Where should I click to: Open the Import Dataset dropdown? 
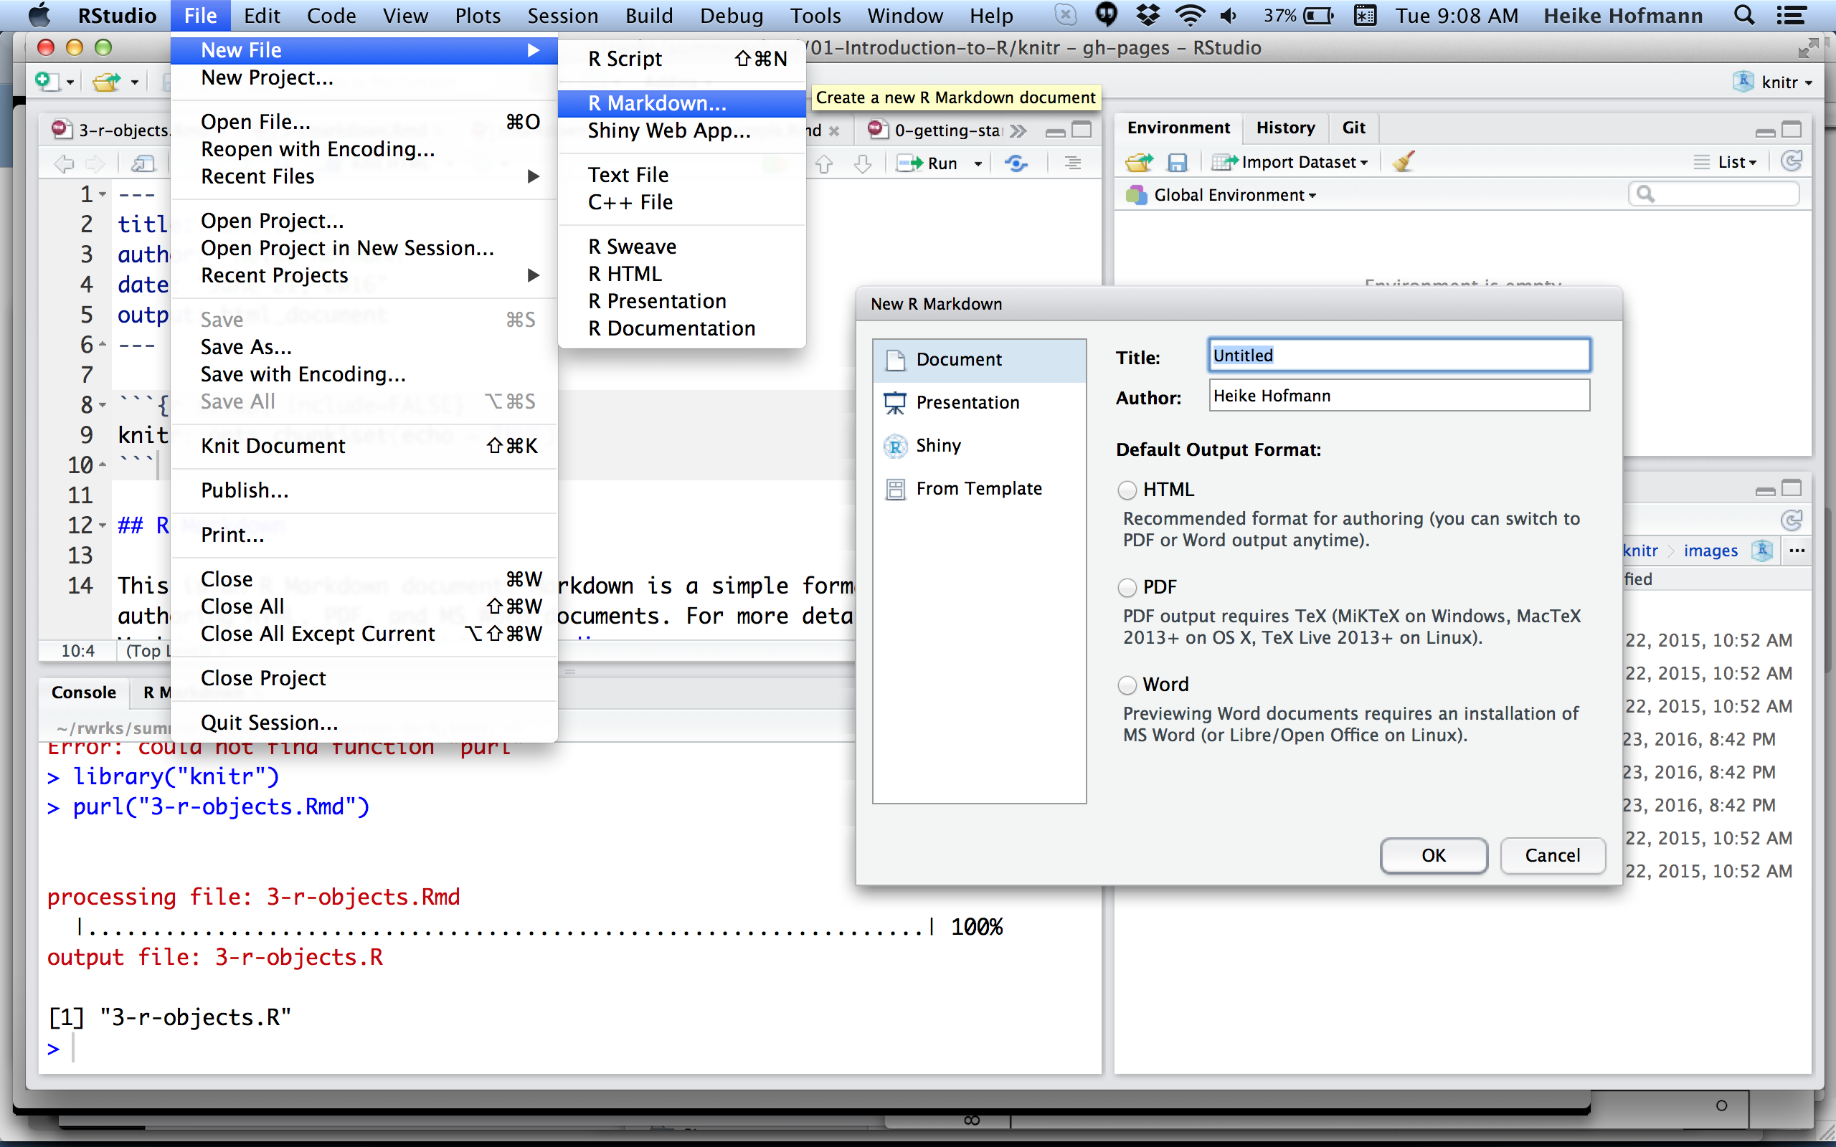pyautogui.click(x=1297, y=161)
